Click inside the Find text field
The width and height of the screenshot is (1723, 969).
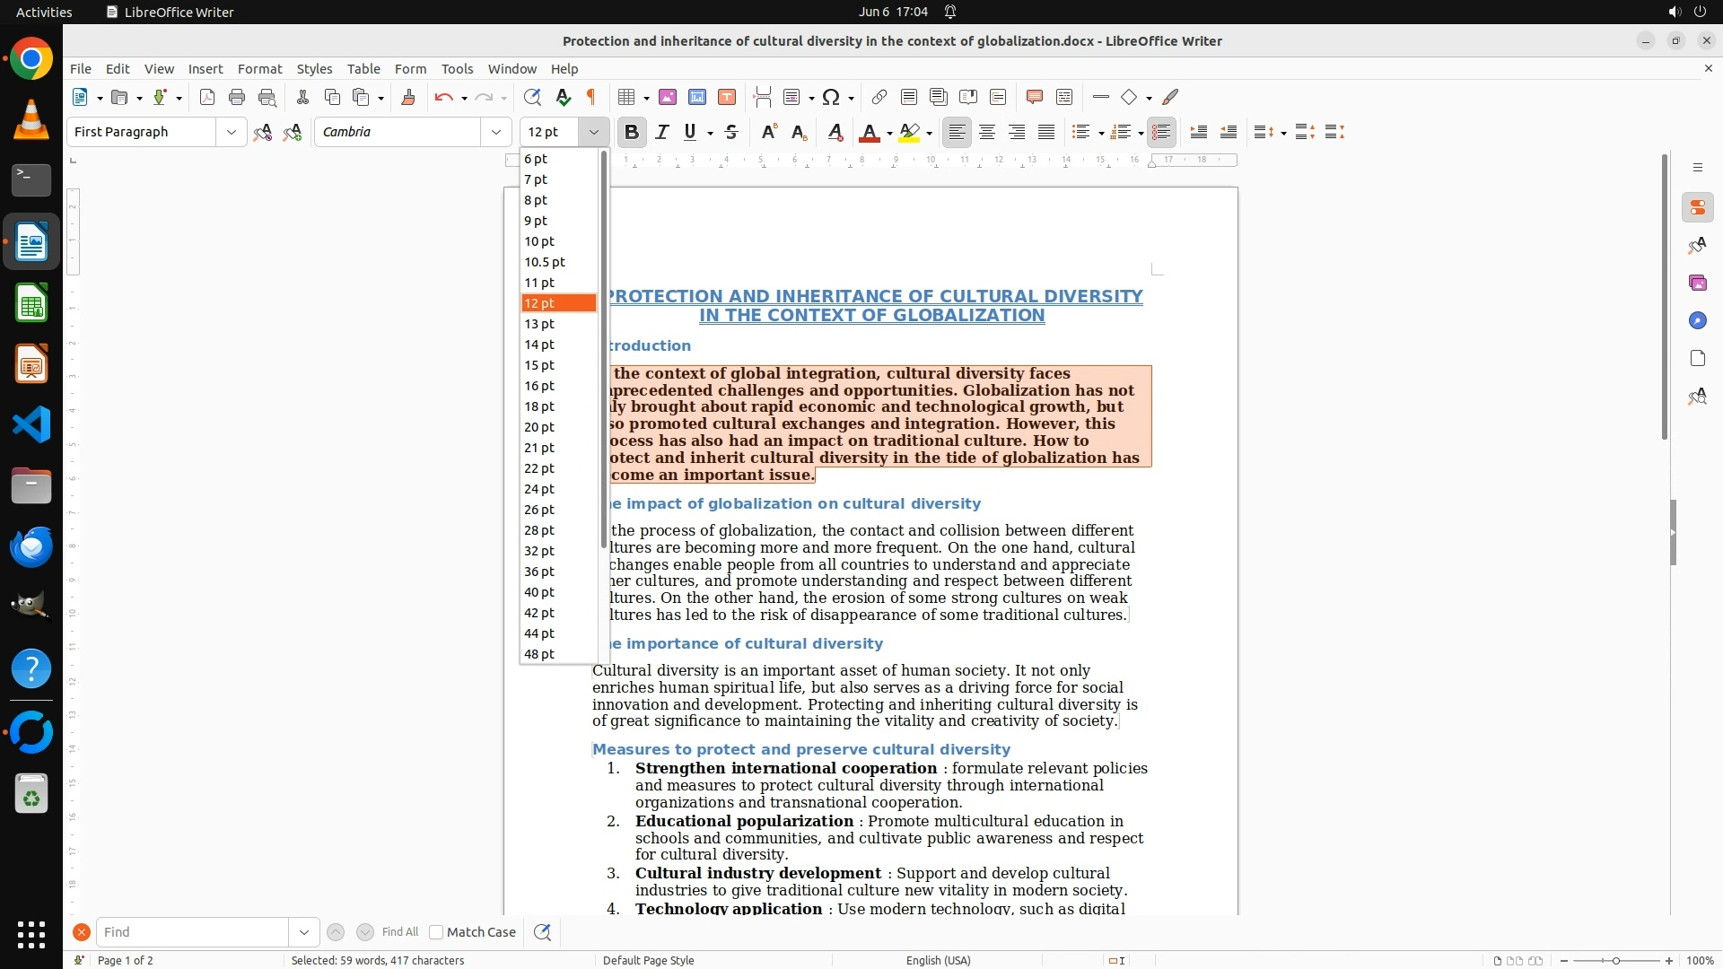tap(192, 932)
